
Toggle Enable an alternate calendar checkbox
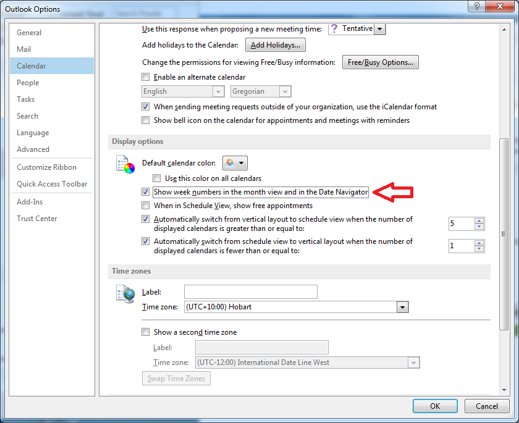[145, 77]
